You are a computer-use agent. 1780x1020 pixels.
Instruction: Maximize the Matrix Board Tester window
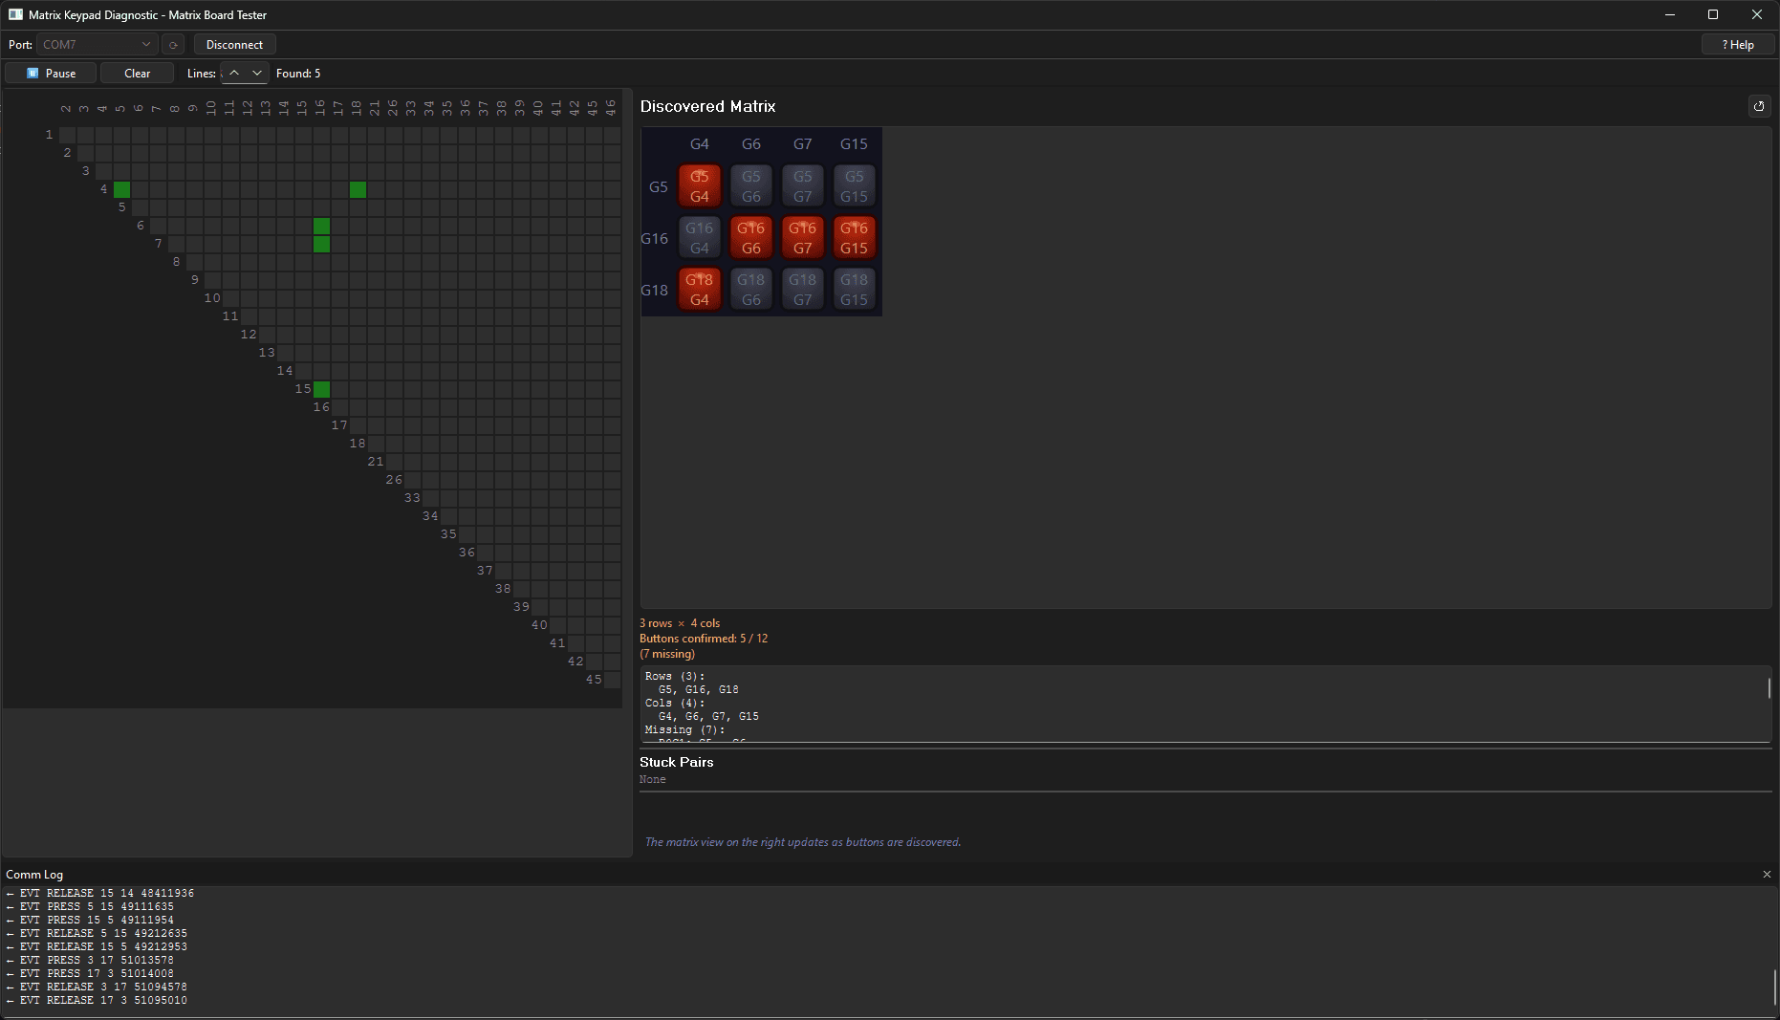coord(1713,14)
